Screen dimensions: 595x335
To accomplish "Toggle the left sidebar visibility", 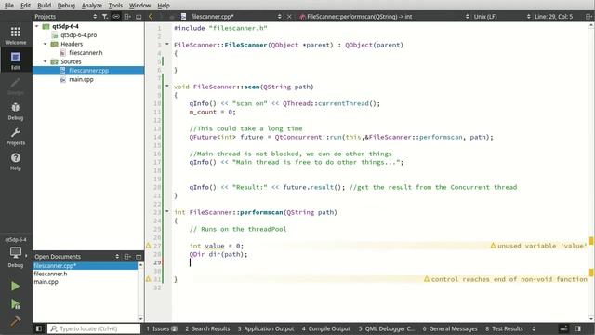I will coord(39,328).
